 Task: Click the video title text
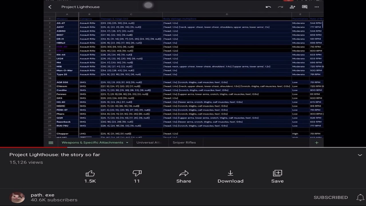click(x=55, y=154)
